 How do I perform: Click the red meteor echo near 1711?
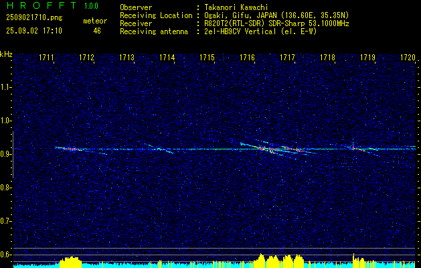[x=70, y=149]
